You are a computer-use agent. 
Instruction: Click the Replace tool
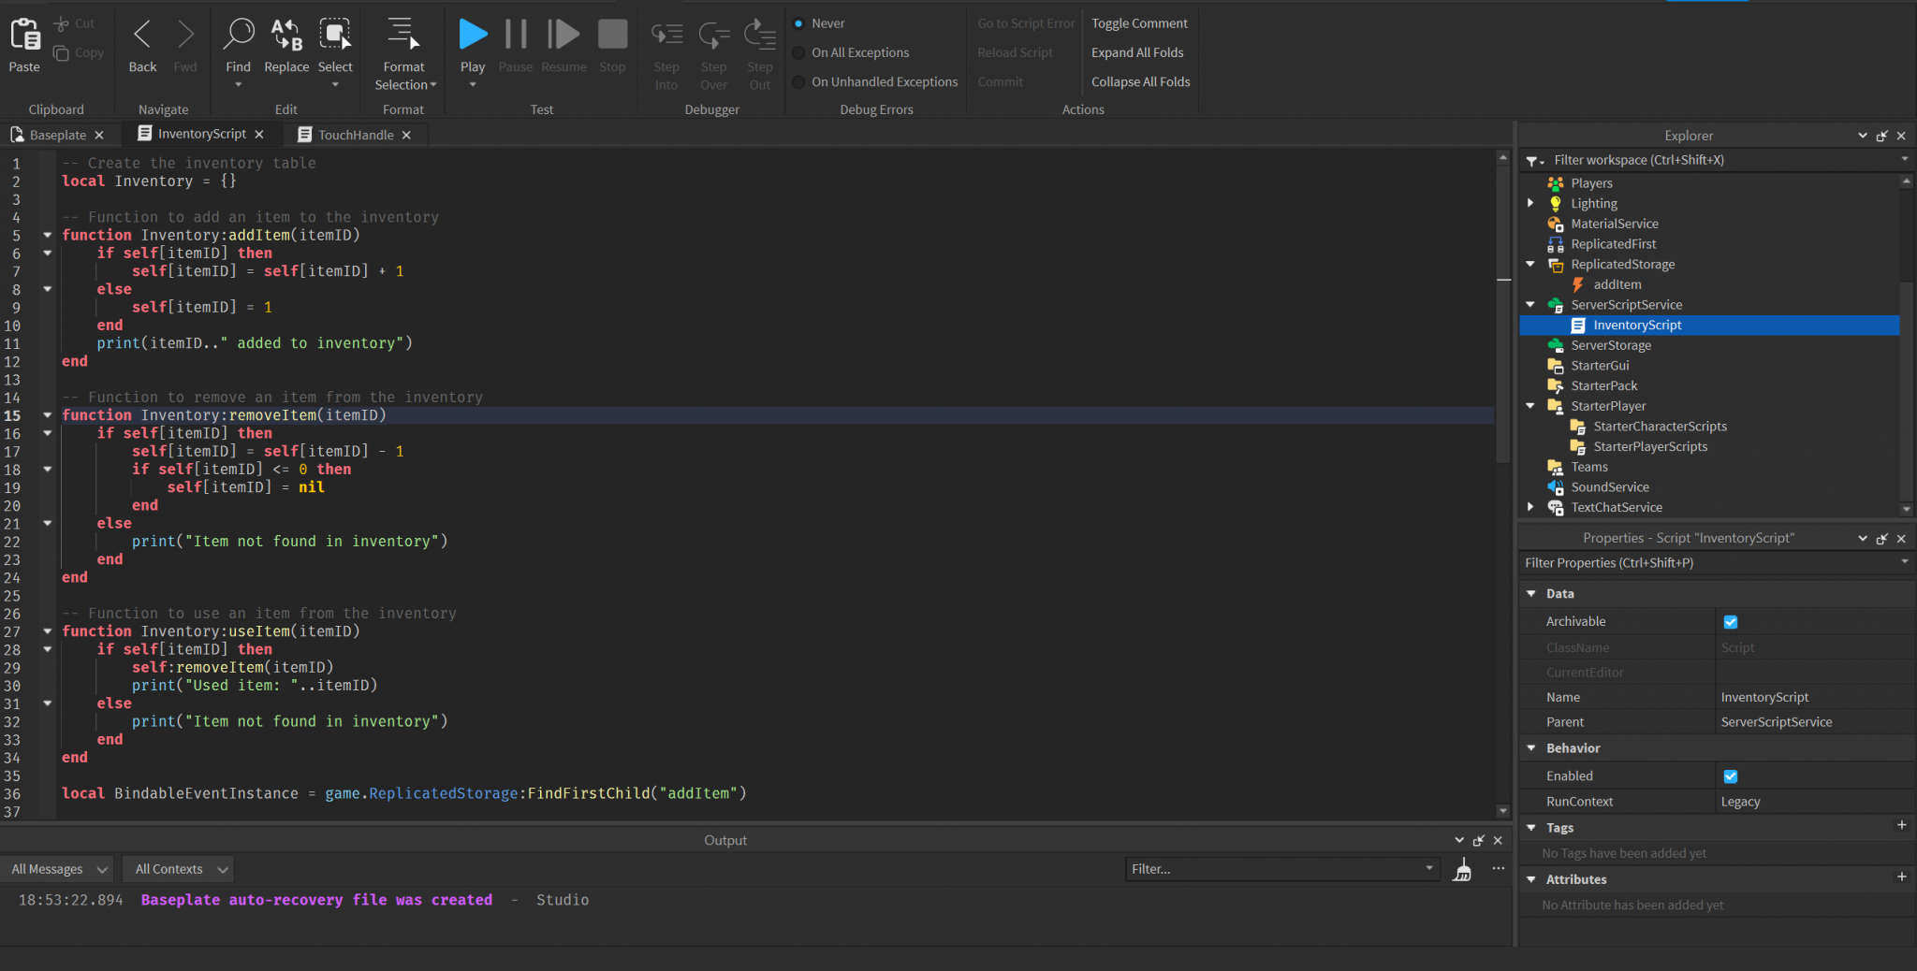click(x=286, y=44)
